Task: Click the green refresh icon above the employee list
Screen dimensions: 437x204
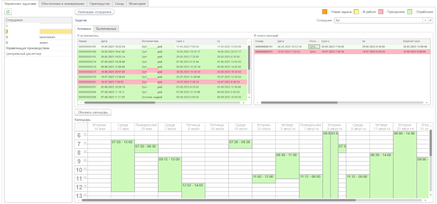Action: click(x=8, y=12)
